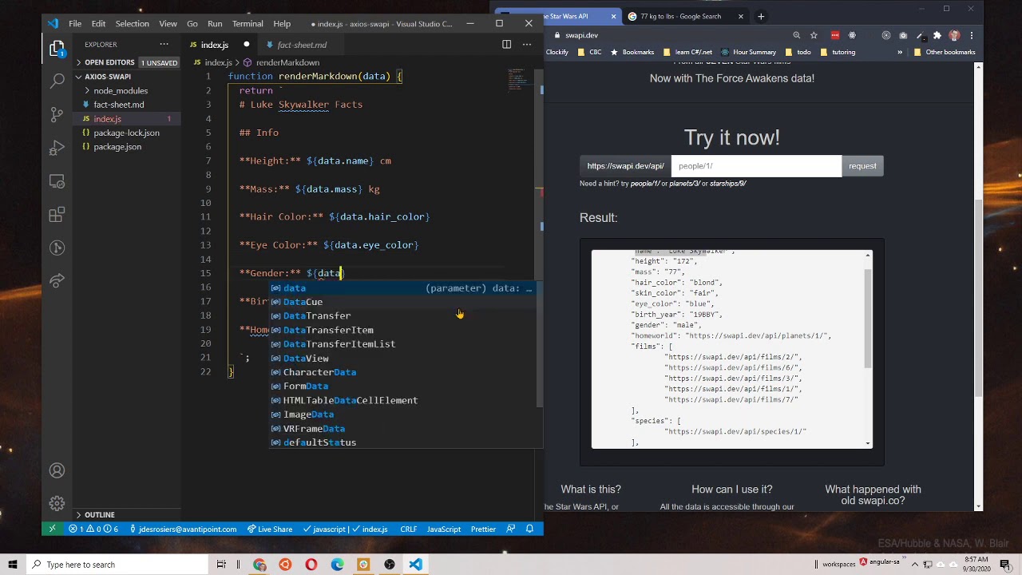Open the Go menu
1022x575 pixels.
pos(192,24)
